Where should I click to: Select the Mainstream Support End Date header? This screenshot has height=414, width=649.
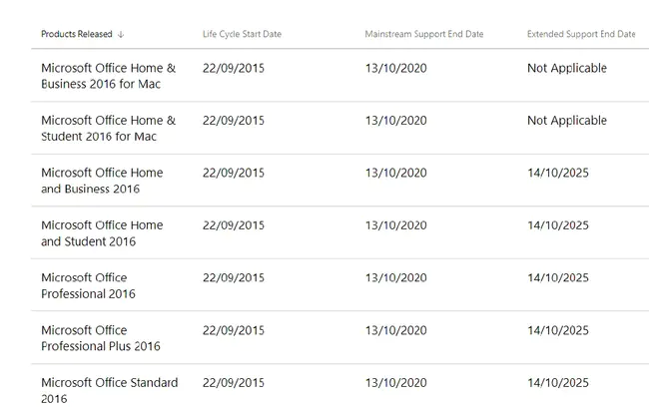tap(423, 34)
